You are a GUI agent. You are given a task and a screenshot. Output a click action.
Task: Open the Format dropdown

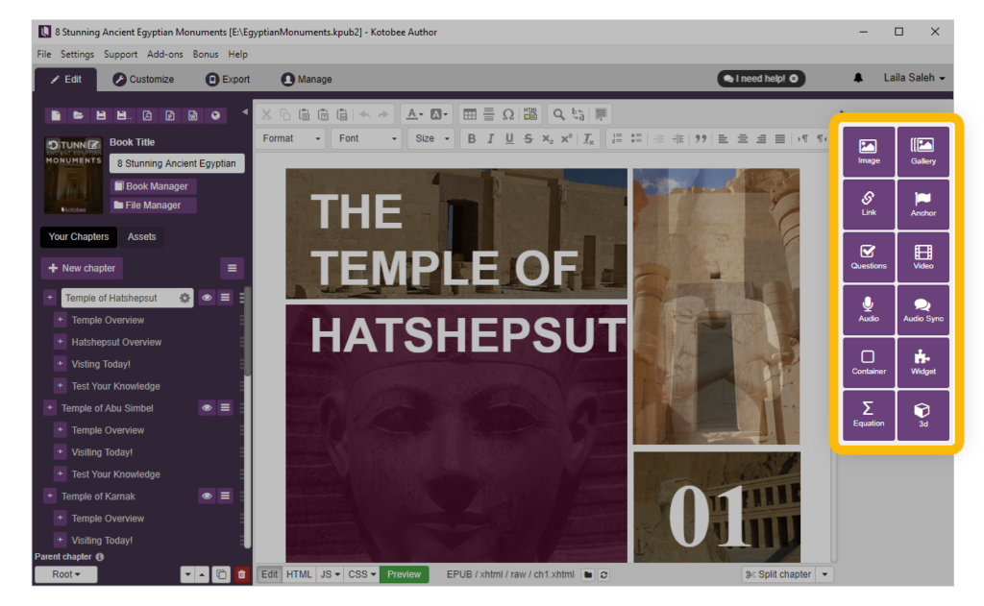pos(290,137)
